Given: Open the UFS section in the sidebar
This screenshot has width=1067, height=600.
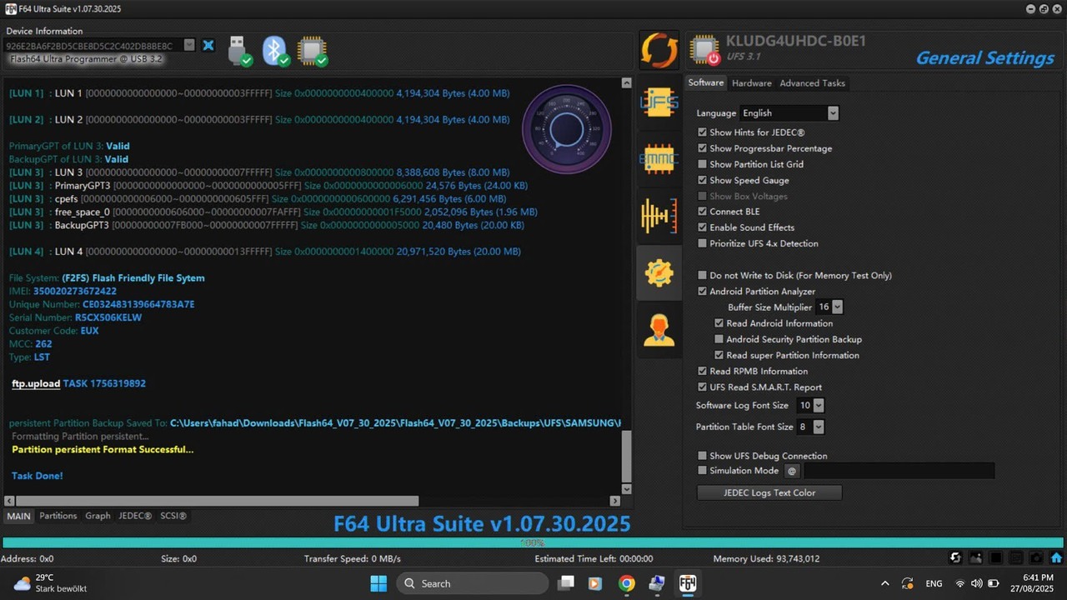Looking at the screenshot, I should point(659,102).
